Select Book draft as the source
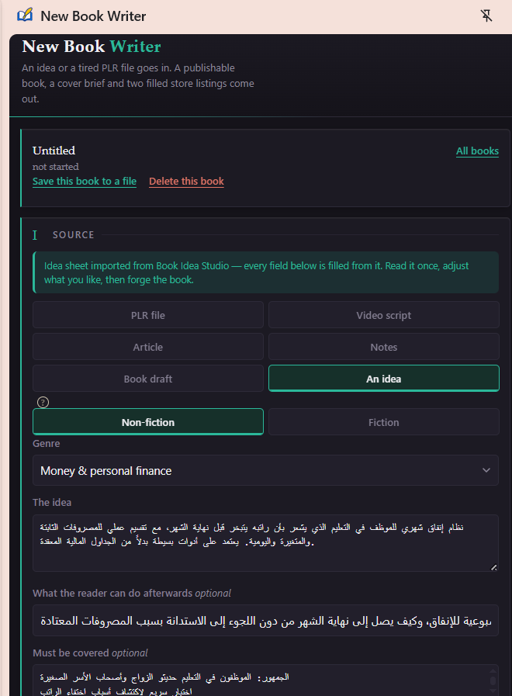512x696 pixels. pos(148,379)
